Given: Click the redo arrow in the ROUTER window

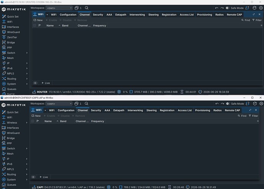Looking at the screenshot, I should (222, 8).
